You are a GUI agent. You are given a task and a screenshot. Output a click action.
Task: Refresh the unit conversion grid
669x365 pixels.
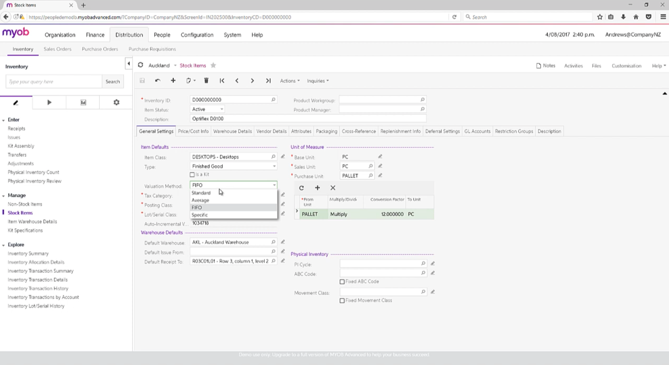tap(301, 188)
